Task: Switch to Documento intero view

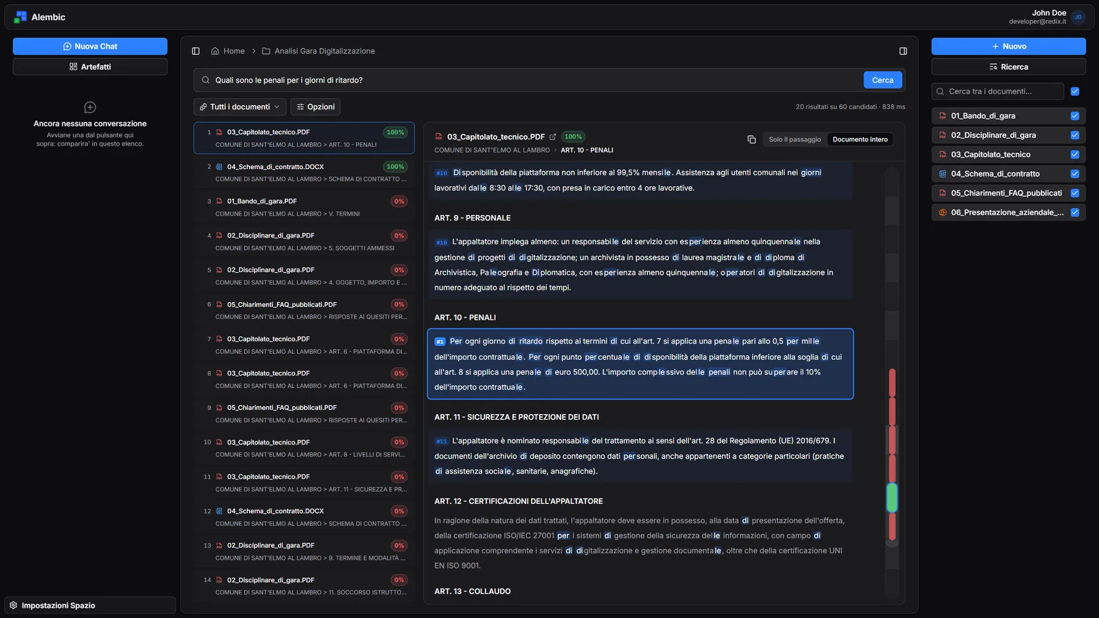Action: pyautogui.click(x=860, y=139)
